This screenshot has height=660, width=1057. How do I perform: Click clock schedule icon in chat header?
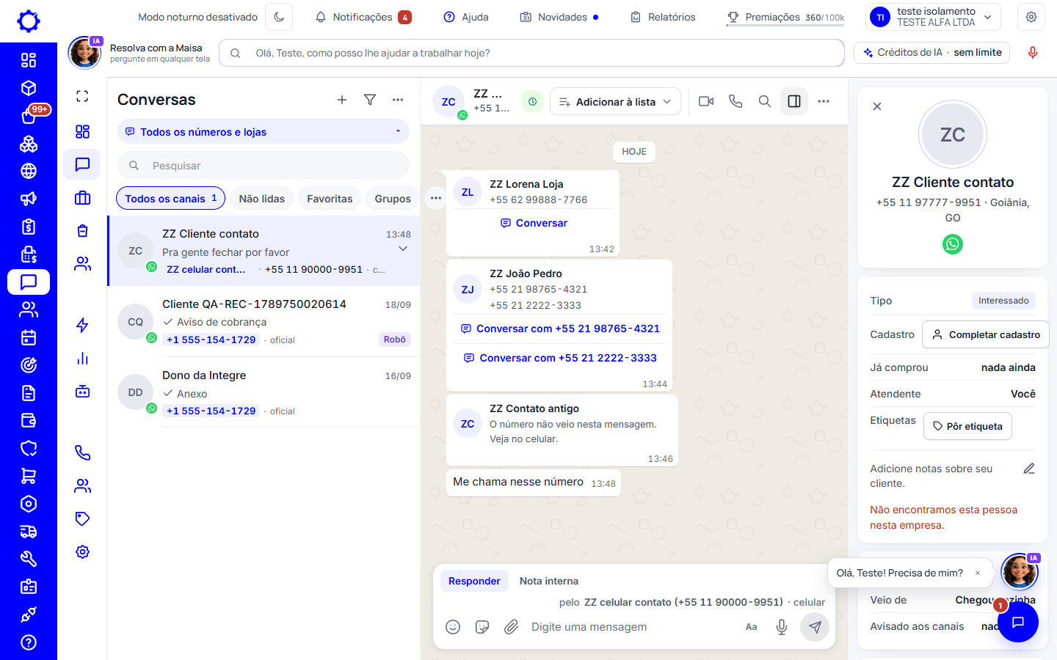pos(532,102)
